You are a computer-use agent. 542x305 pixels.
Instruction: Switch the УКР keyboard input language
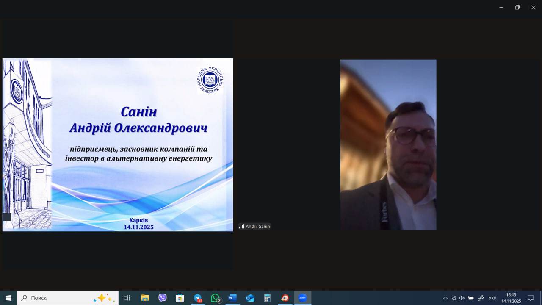pyautogui.click(x=492, y=298)
